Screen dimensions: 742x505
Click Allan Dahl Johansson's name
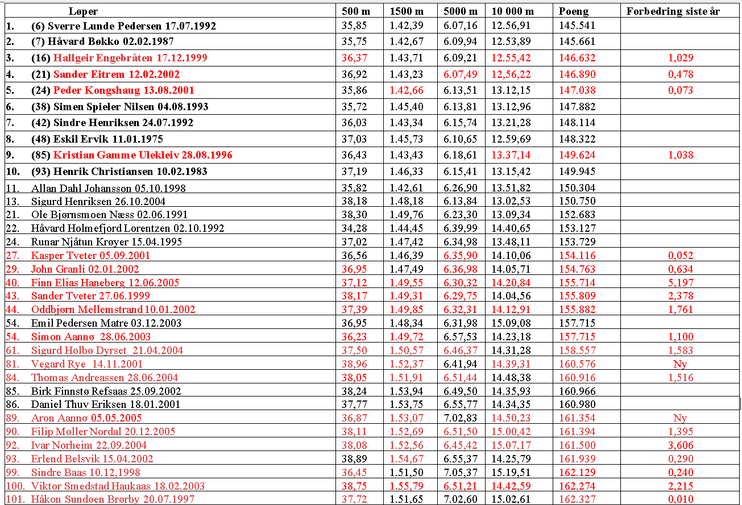click(108, 188)
